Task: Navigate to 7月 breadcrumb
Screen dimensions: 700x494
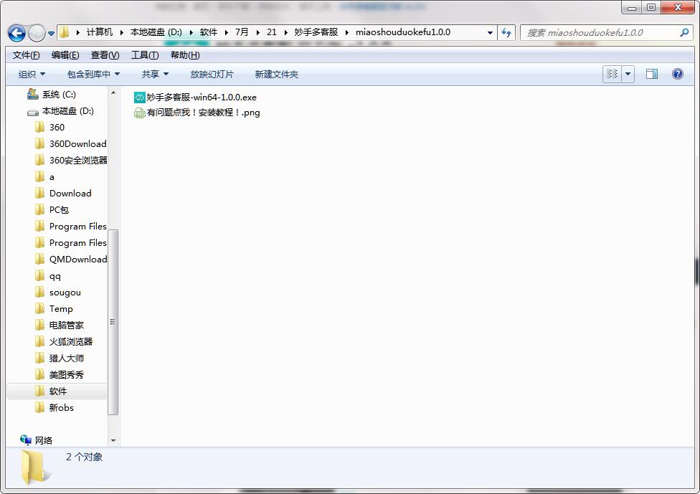Action: [242, 32]
